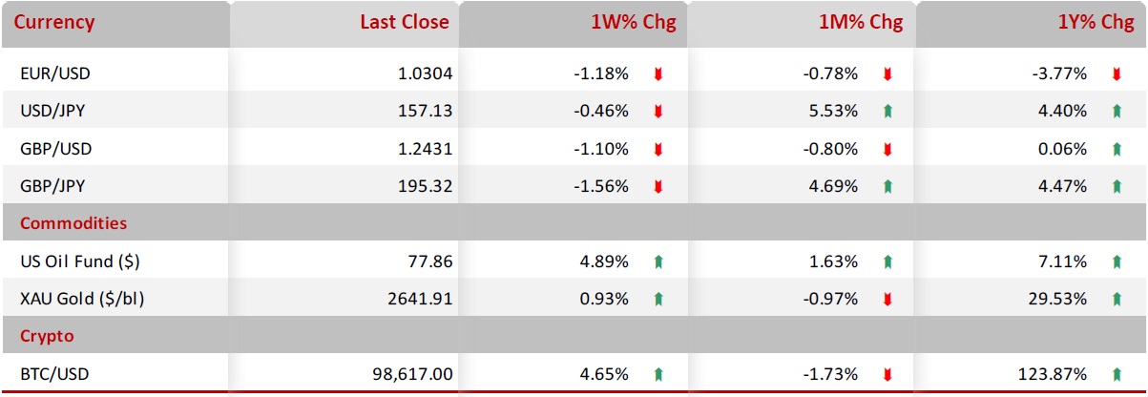Select the Commodities section heading
The height and width of the screenshot is (397, 1148).
(73, 223)
